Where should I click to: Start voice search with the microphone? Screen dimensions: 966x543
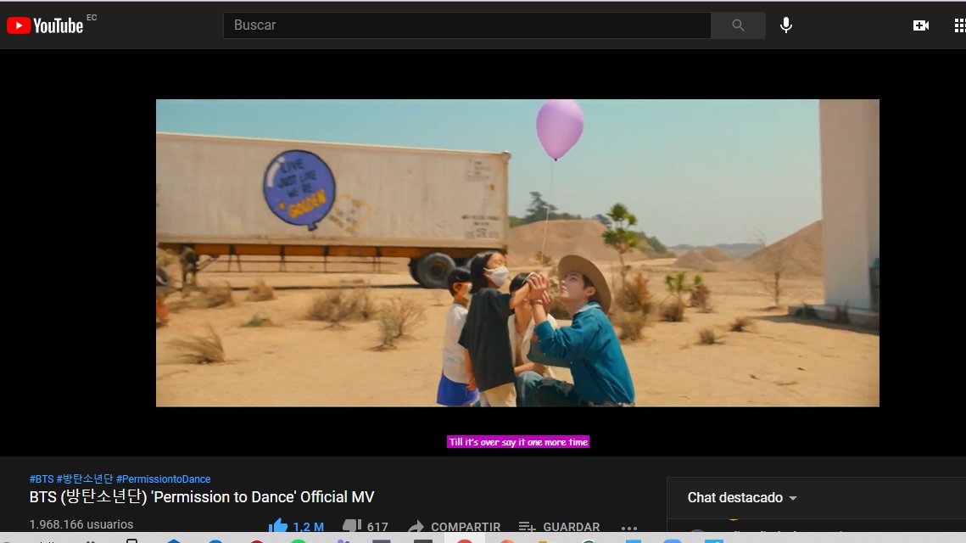click(786, 25)
